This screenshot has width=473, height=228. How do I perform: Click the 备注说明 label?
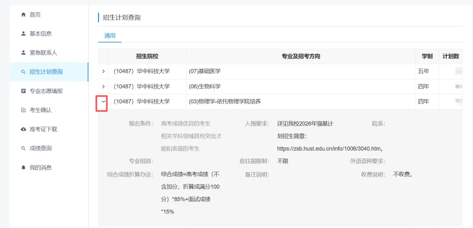pyautogui.click(x=258, y=174)
